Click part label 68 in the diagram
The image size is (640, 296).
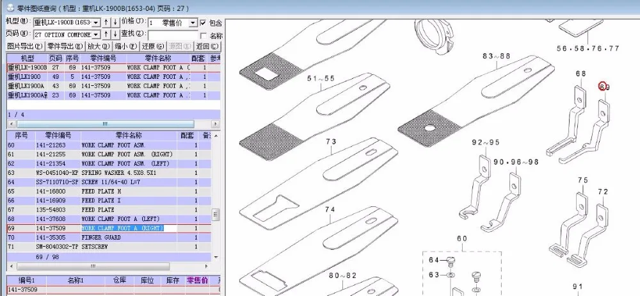[x=581, y=74]
